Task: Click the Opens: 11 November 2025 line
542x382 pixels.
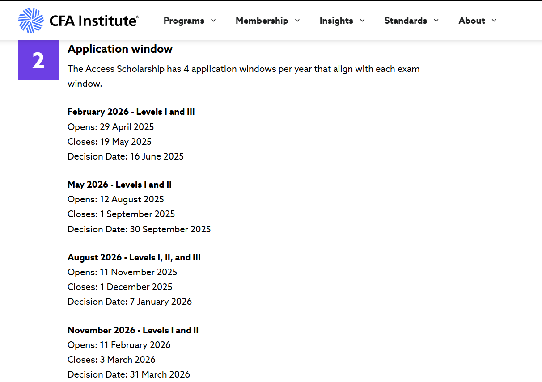Action: [122, 272]
